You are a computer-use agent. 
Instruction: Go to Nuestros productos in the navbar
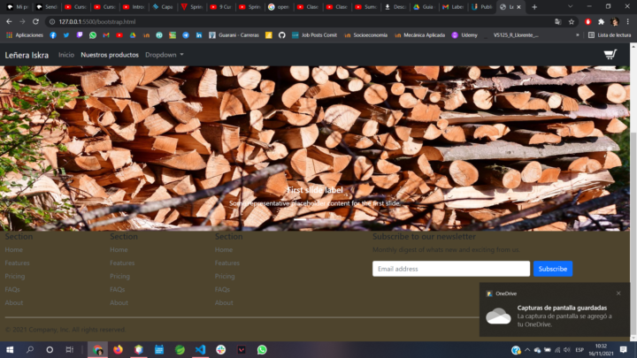pyautogui.click(x=110, y=55)
